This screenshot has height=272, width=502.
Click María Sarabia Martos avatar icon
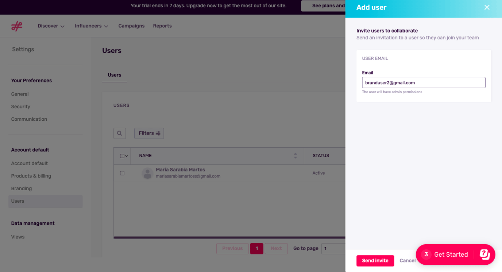147,173
